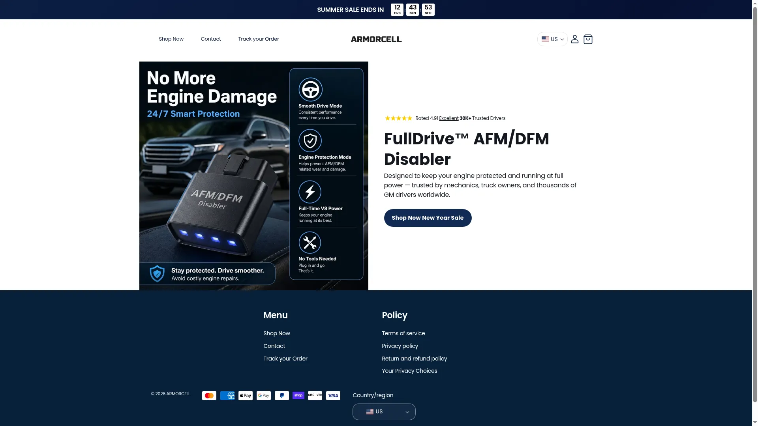This screenshot has width=758, height=426.
Task: Open Return and refund policy link
Action: point(415,359)
